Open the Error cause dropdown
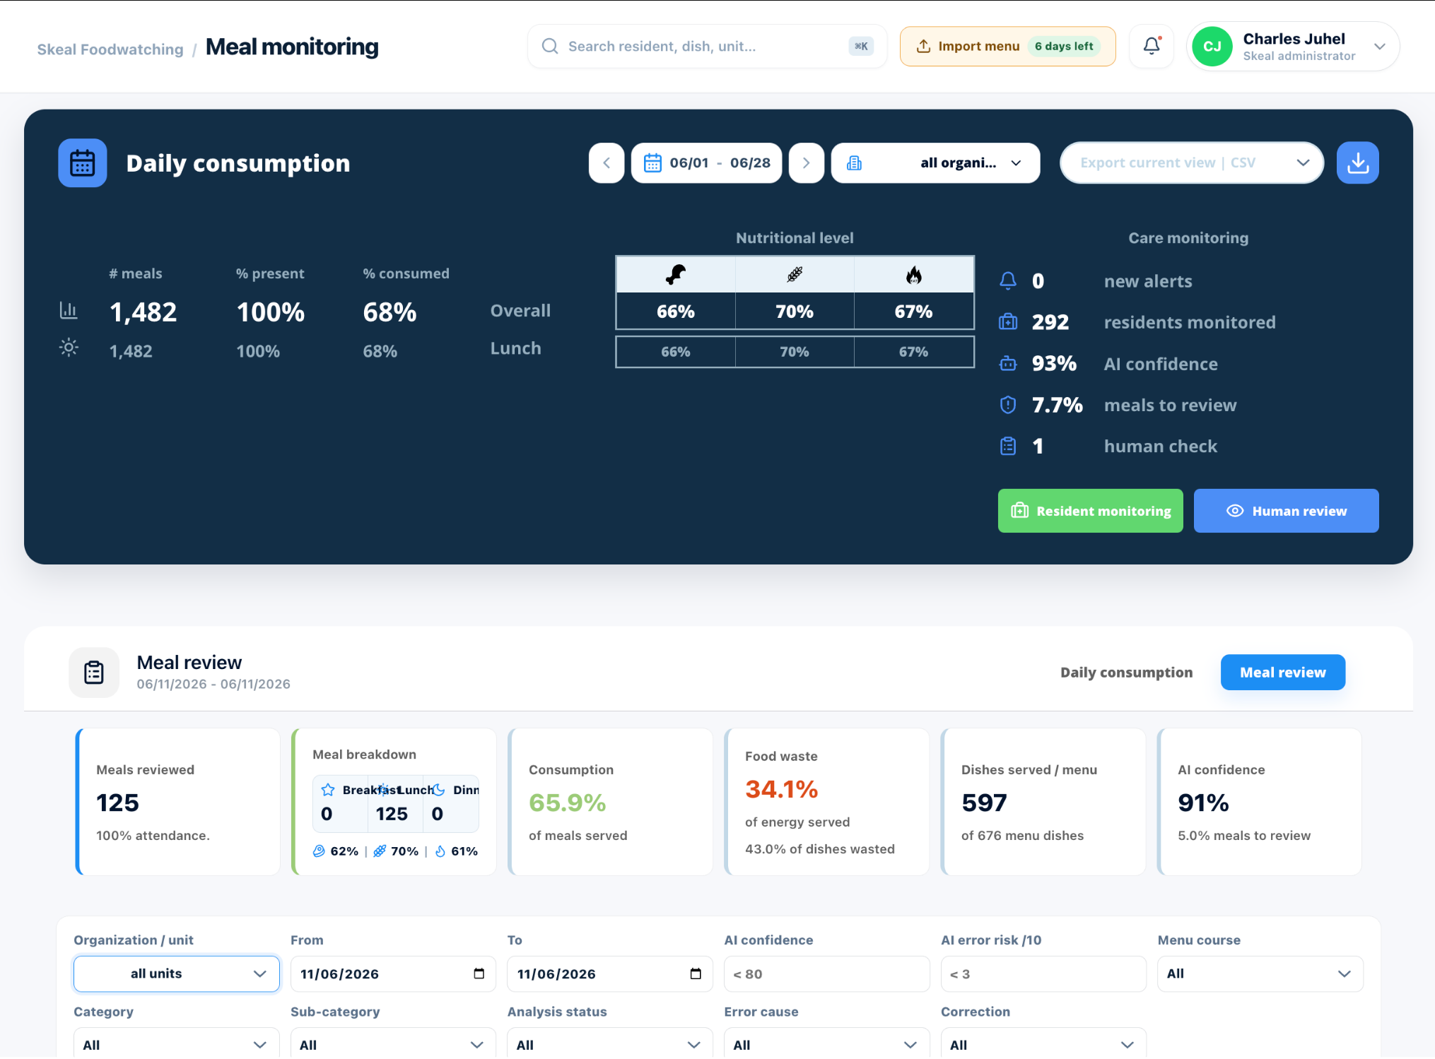Viewport: 1435px width, 1059px height. coord(827,1044)
